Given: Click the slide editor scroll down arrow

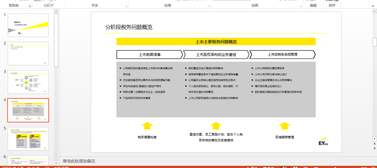Looking at the screenshot, I should point(375,139).
